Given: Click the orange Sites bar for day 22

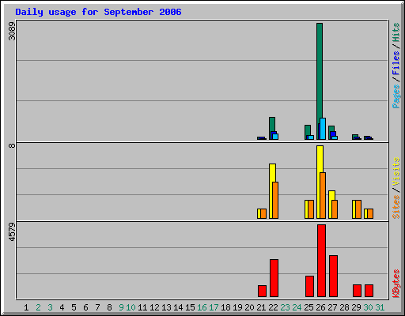Looking at the screenshot, I should click(275, 200).
